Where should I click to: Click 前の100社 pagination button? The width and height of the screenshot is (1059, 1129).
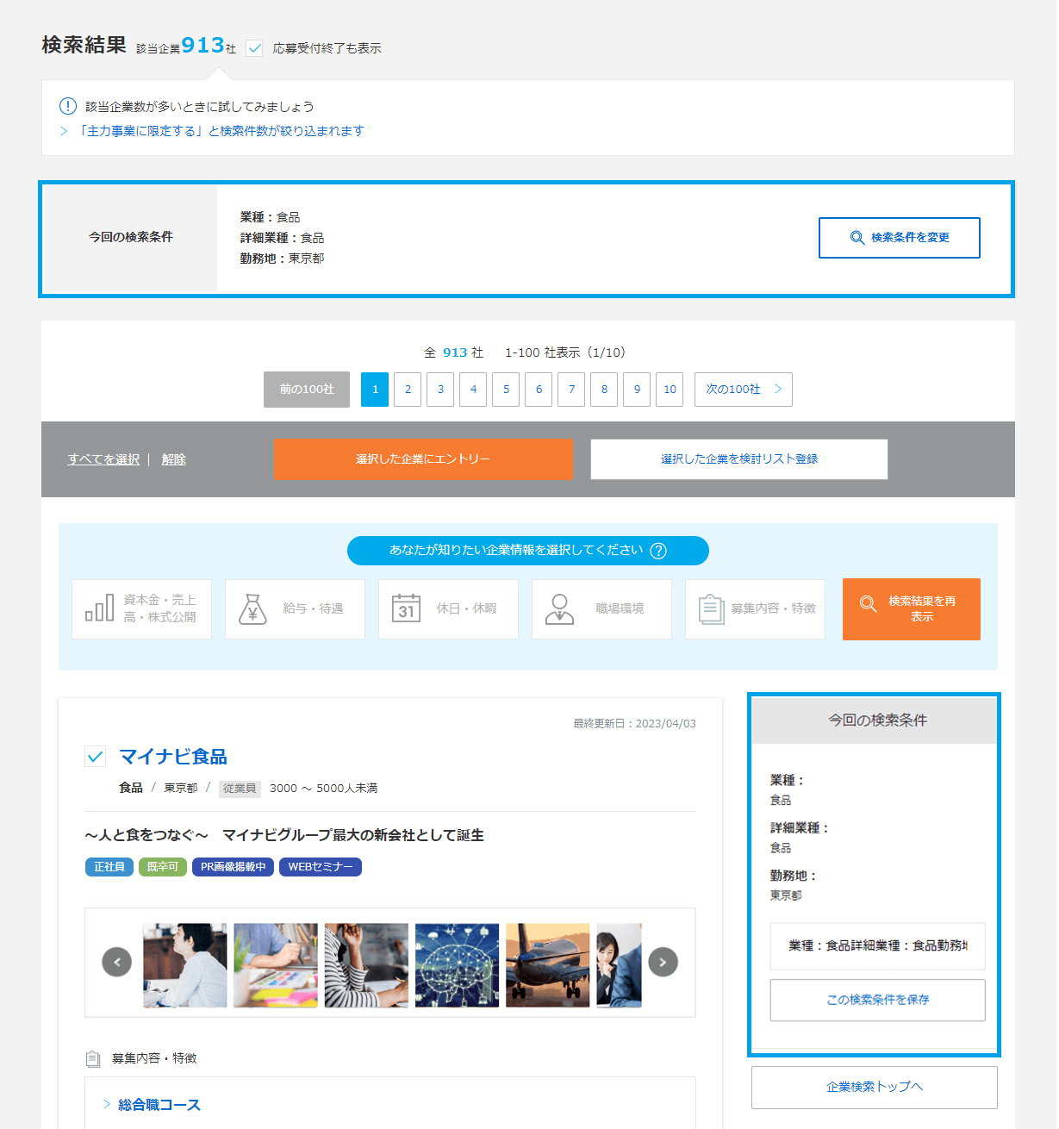pos(307,390)
